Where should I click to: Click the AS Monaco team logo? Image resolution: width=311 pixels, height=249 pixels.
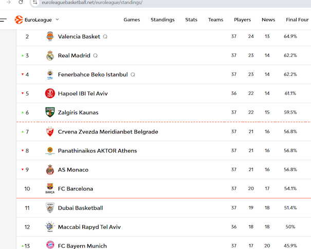(x=50, y=169)
